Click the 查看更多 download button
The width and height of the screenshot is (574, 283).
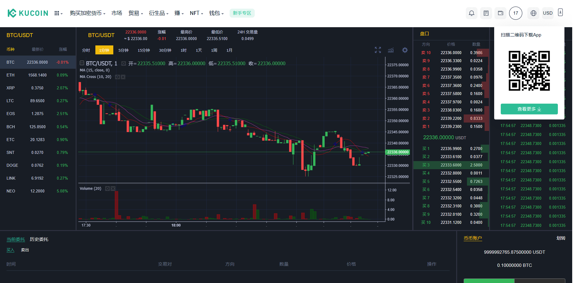tap(529, 109)
